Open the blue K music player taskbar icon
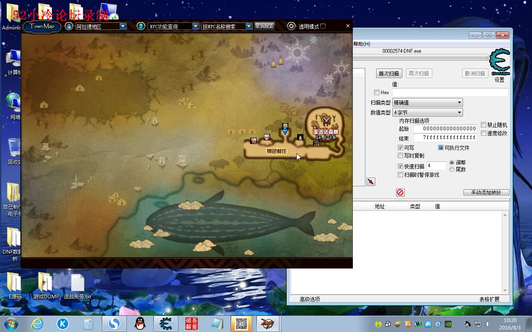Viewport: 532px width, 332px height. [x=63, y=324]
